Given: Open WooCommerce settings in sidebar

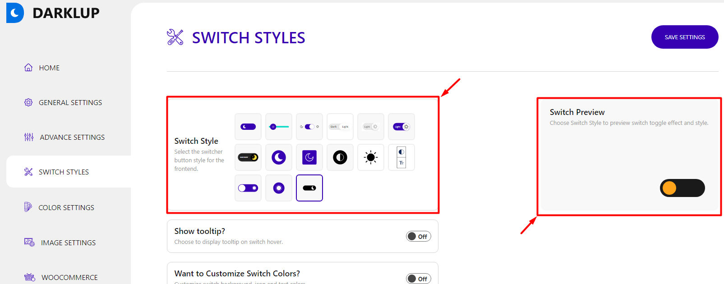Looking at the screenshot, I should (69, 277).
